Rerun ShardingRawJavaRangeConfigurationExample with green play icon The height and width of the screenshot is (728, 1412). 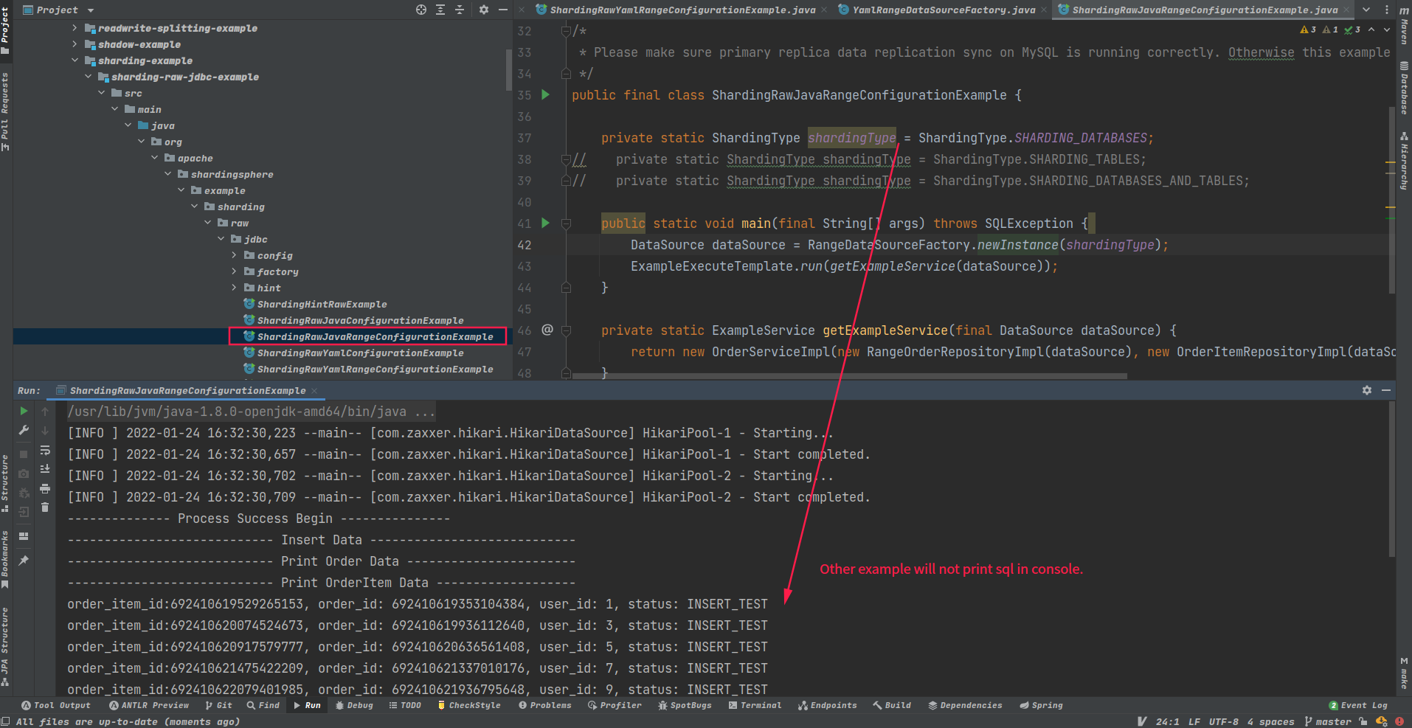pos(24,411)
